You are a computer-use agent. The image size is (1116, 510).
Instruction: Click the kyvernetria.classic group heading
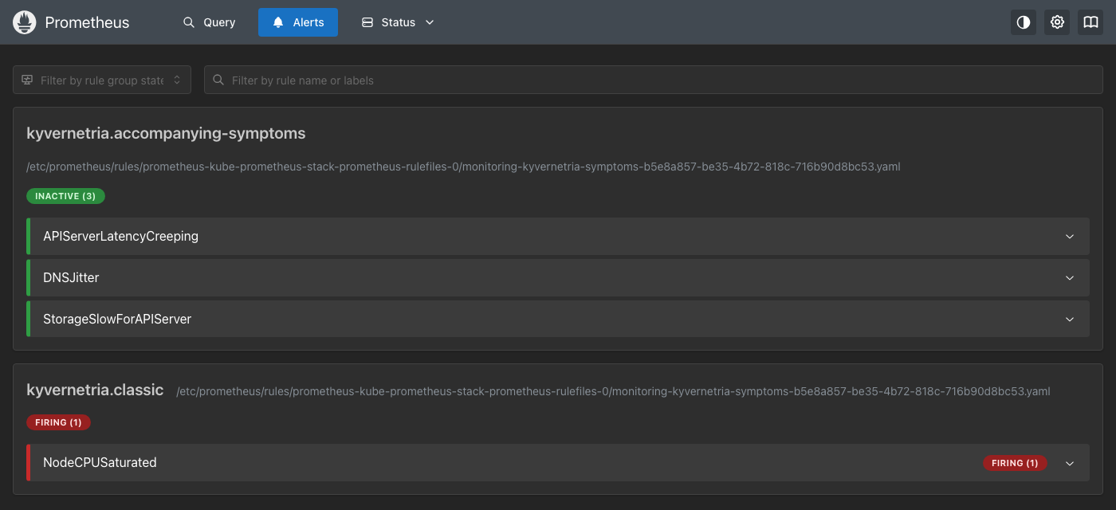[95, 390]
